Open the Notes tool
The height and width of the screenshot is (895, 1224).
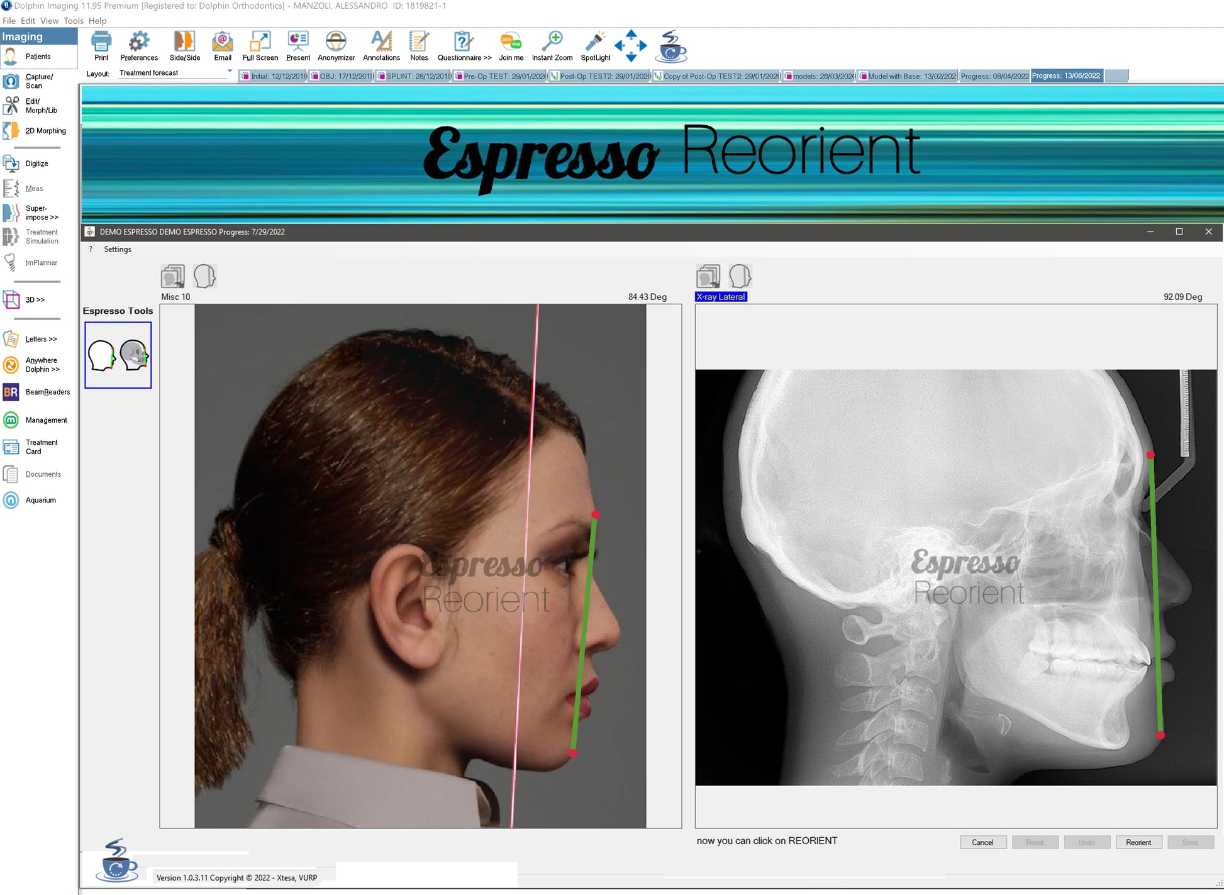[419, 46]
